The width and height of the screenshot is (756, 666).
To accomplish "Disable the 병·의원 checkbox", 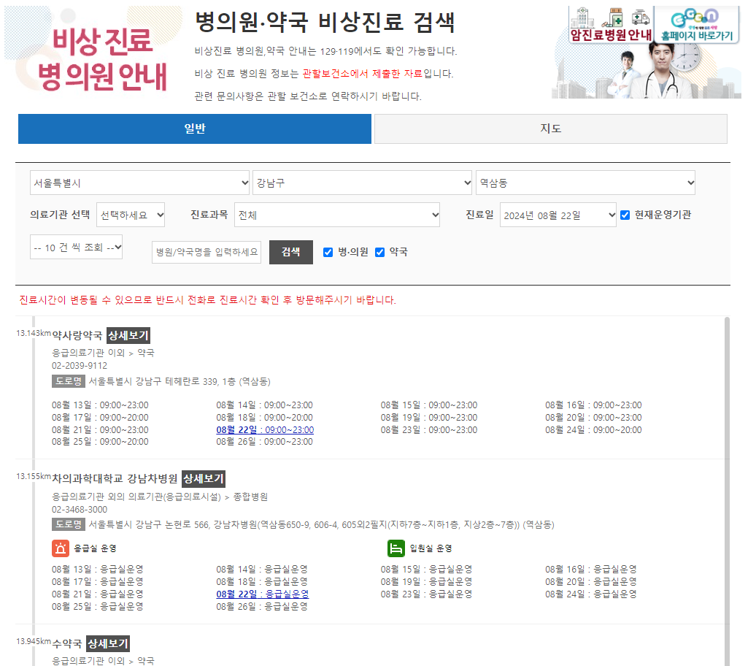I will pyautogui.click(x=326, y=252).
